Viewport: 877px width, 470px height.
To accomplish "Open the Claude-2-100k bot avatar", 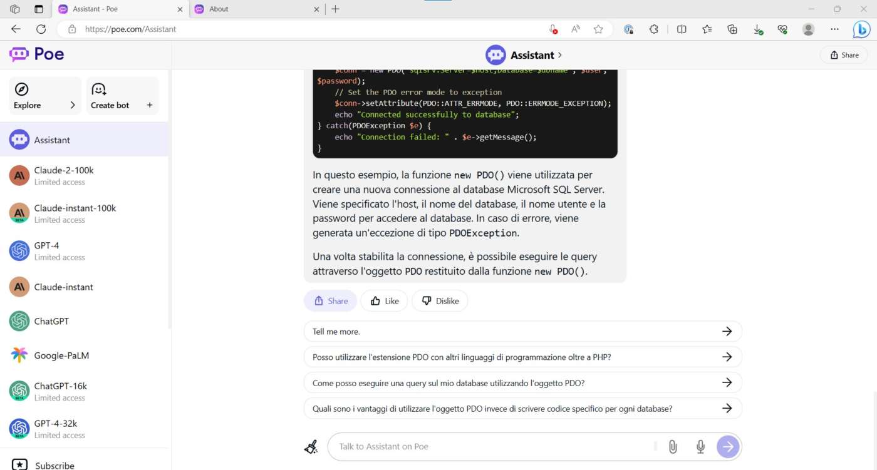I will click(x=19, y=175).
